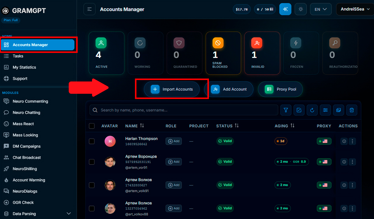The image size is (374, 219).
Task: Click Harlan Thompson's US proxy badge
Action: click(324, 141)
